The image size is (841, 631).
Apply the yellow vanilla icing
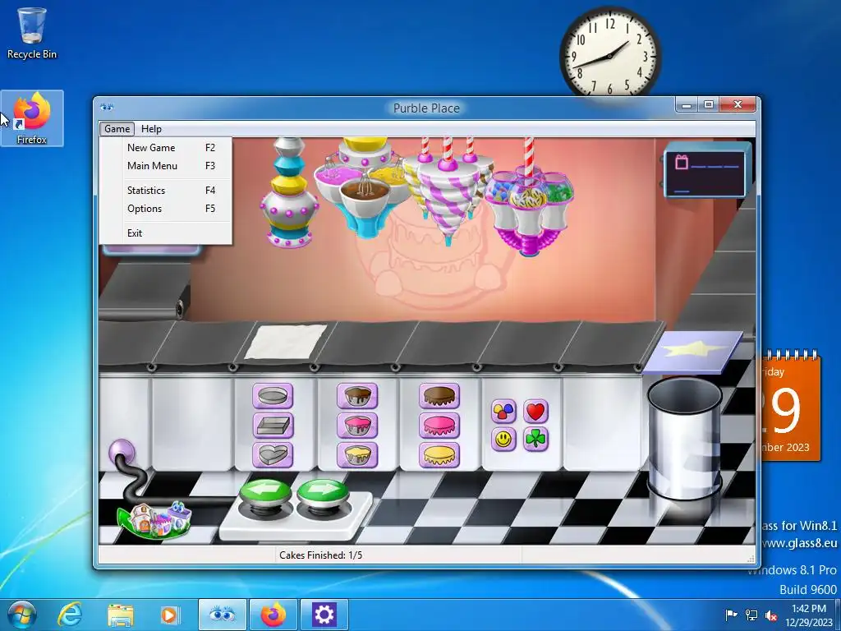point(439,455)
